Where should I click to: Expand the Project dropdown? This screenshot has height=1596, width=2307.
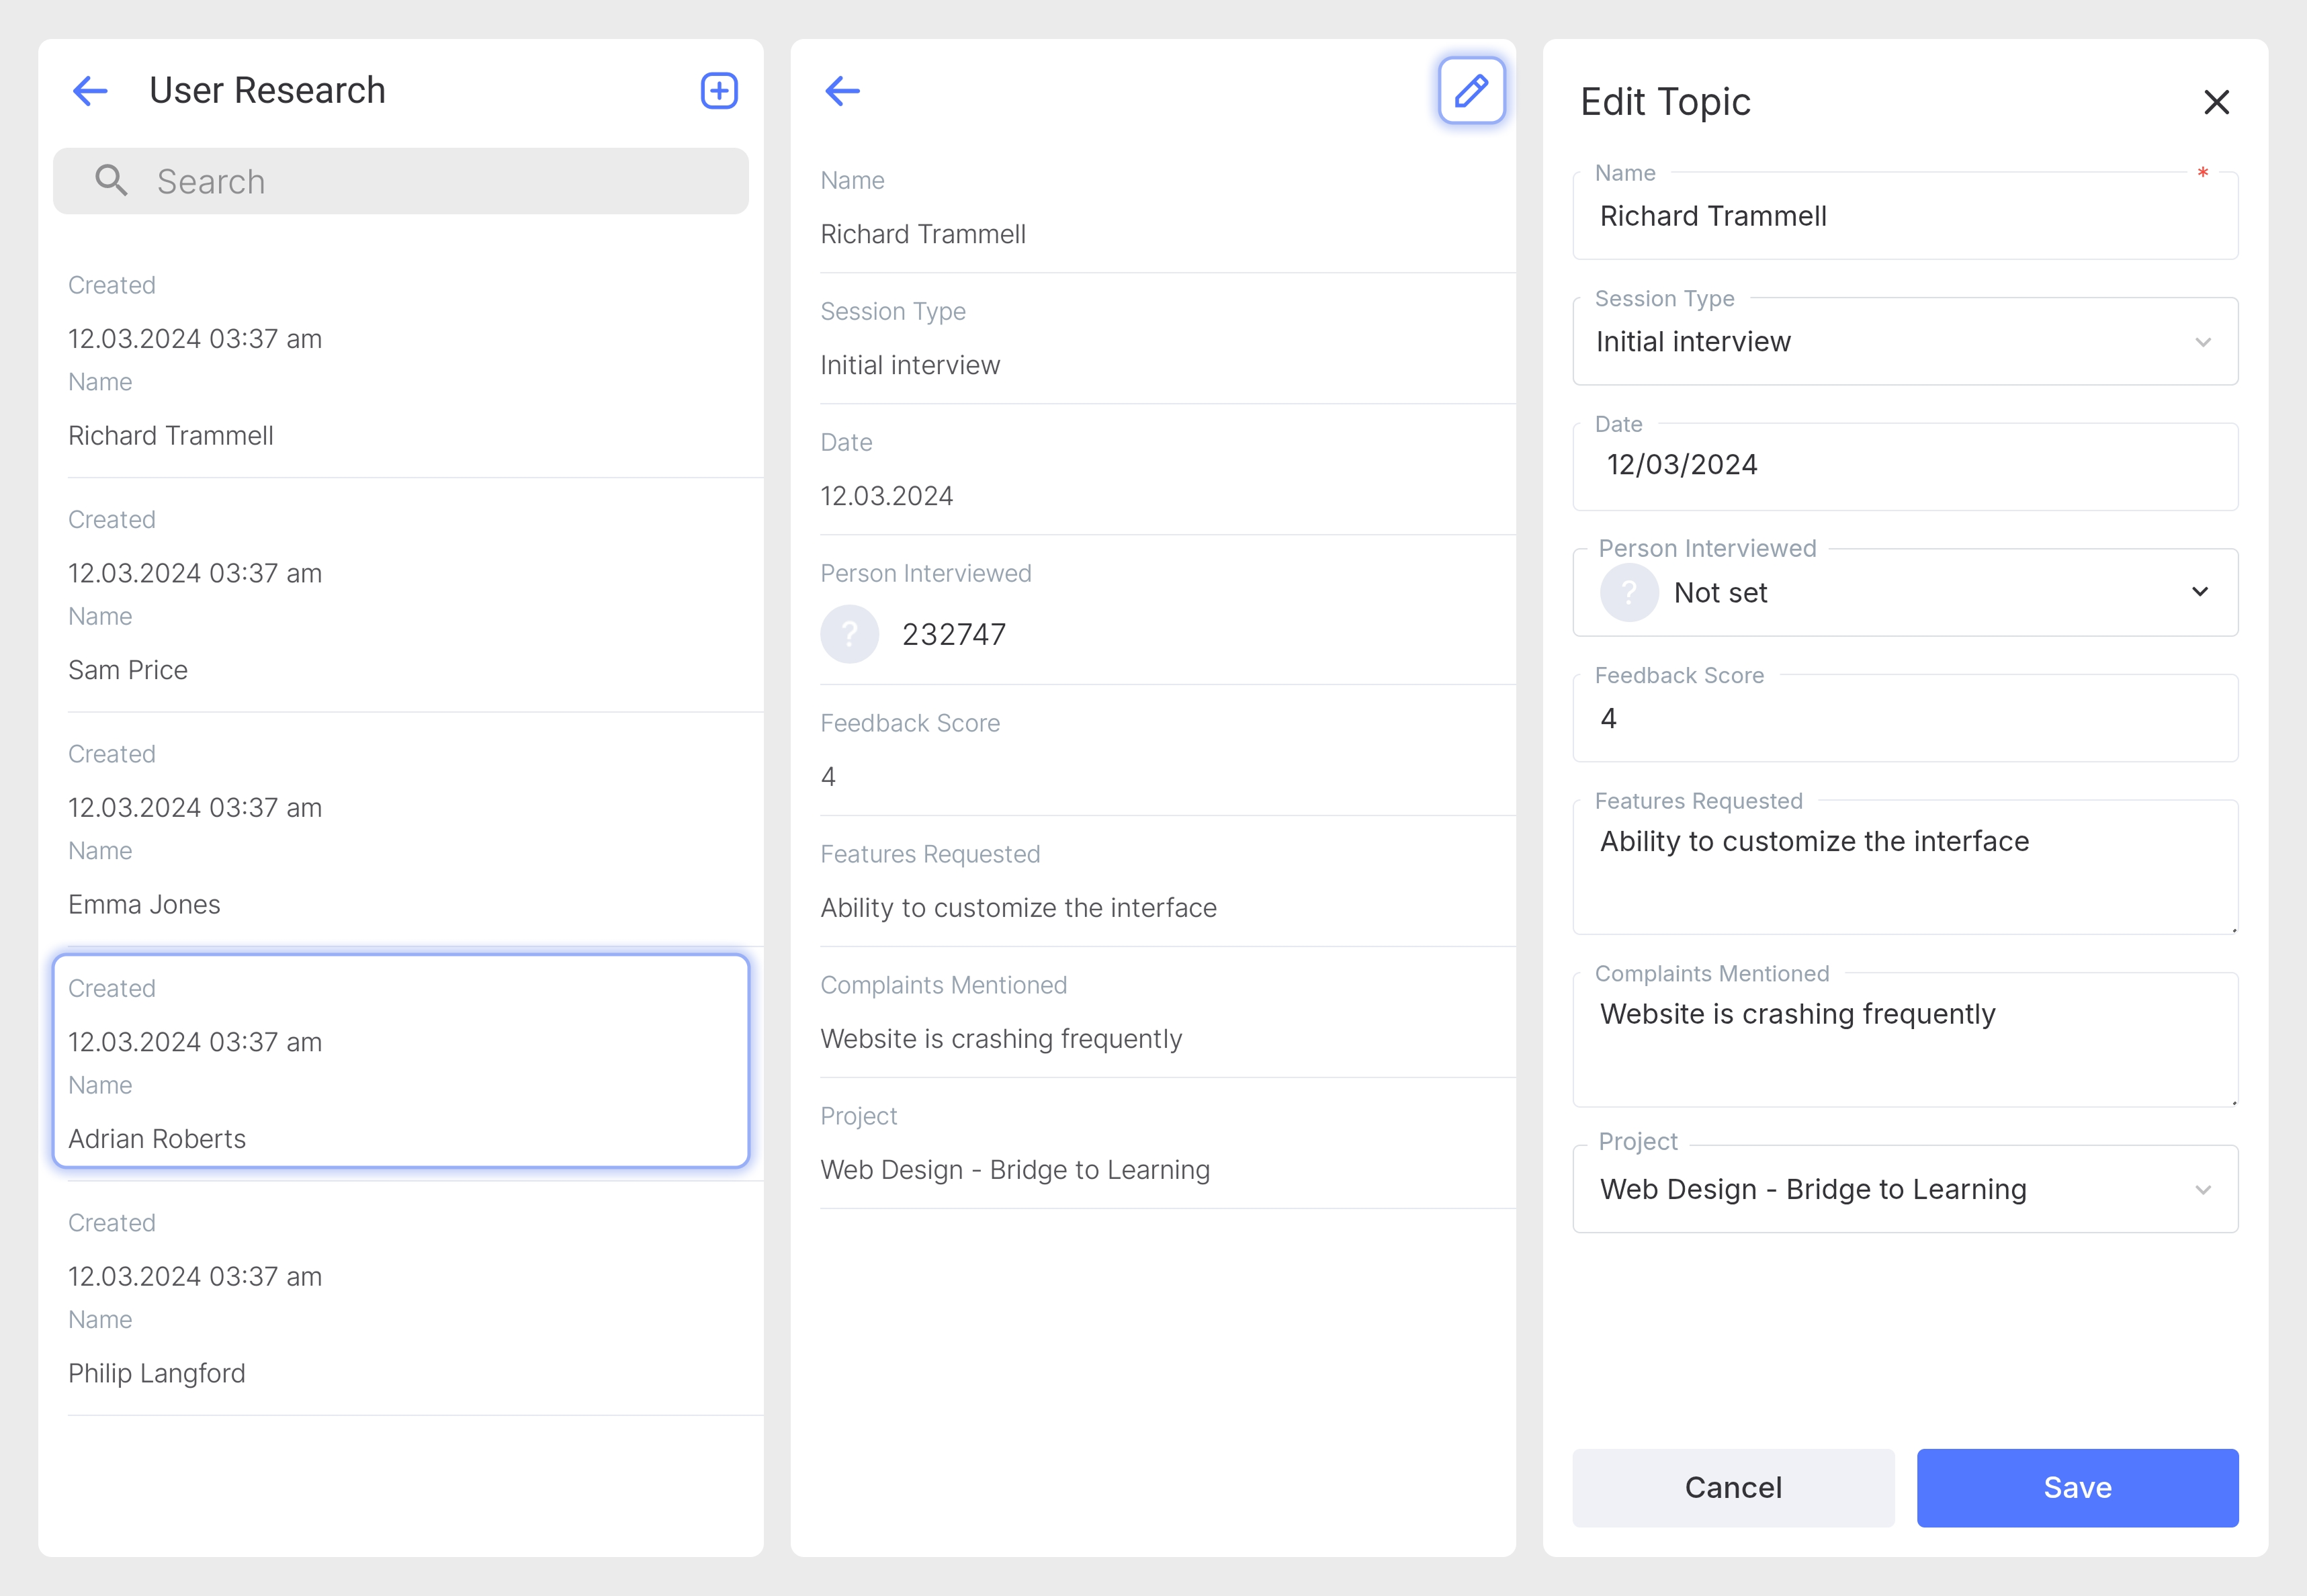point(2202,1189)
